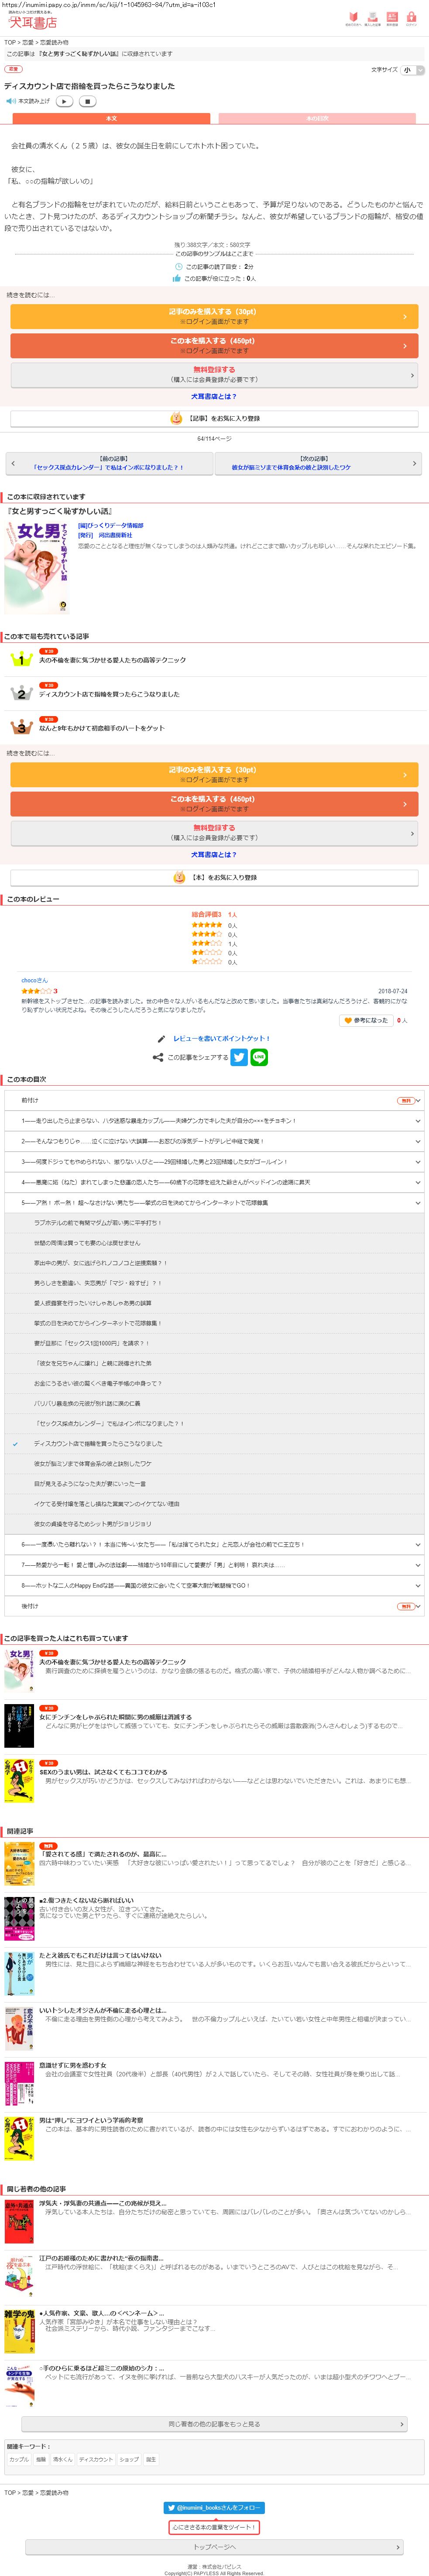Image resolution: width=429 pixels, height=2576 pixels.
Task: Click この本を購入する (450pt) under the article sample
Action: coord(214,345)
